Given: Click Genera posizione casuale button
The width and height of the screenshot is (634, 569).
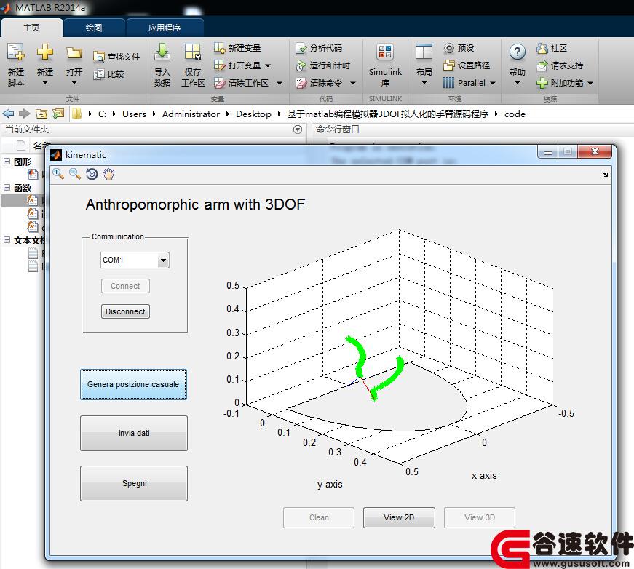Looking at the screenshot, I should [x=133, y=384].
